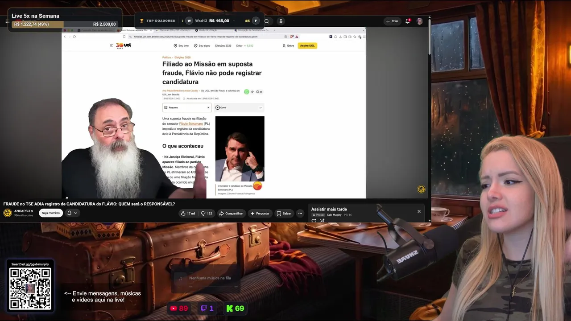The height and width of the screenshot is (321, 571).
Task: Expand the Resumo dropdown in the article
Action: [x=187, y=107]
